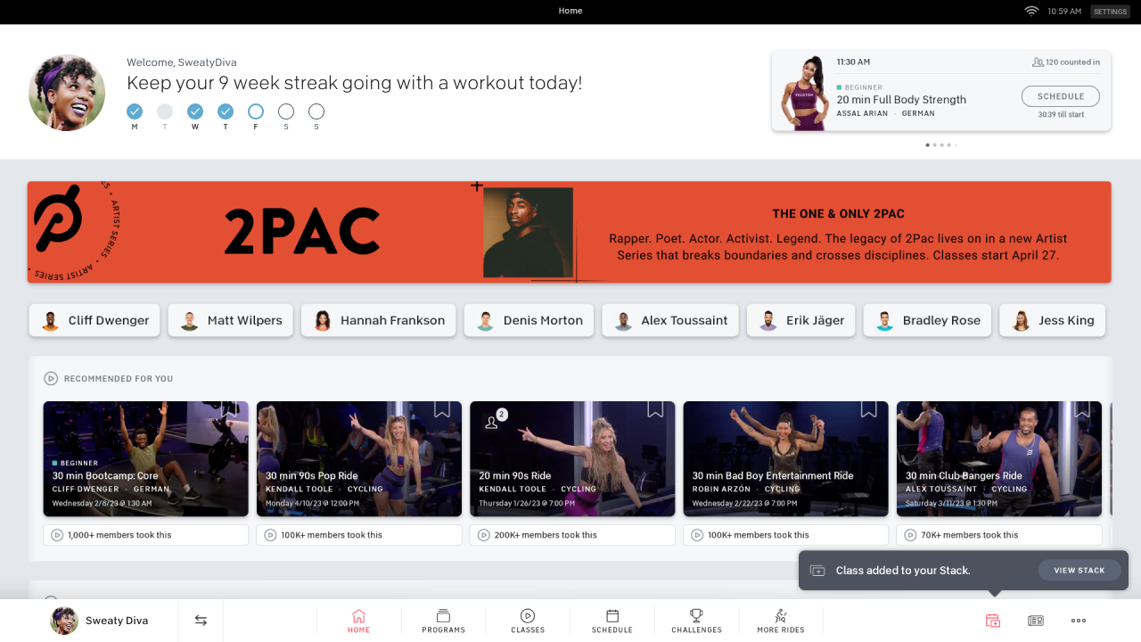Open the three-dot more options menu
Image resolution: width=1141 pixels, height=642 pixels.
coord(1079,621)
